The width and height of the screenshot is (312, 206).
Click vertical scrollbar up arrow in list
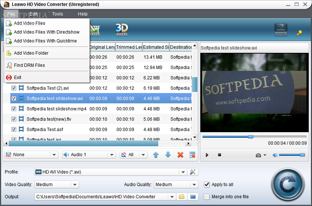tap(194, 45)
